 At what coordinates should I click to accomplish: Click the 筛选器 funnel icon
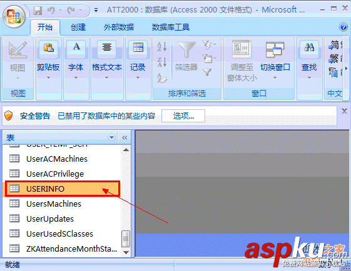pyautogui.click(x=186, y=49)
